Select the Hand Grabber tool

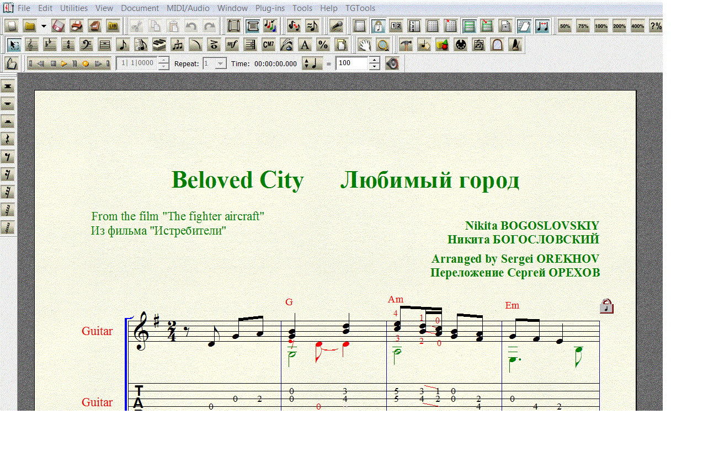365,45
